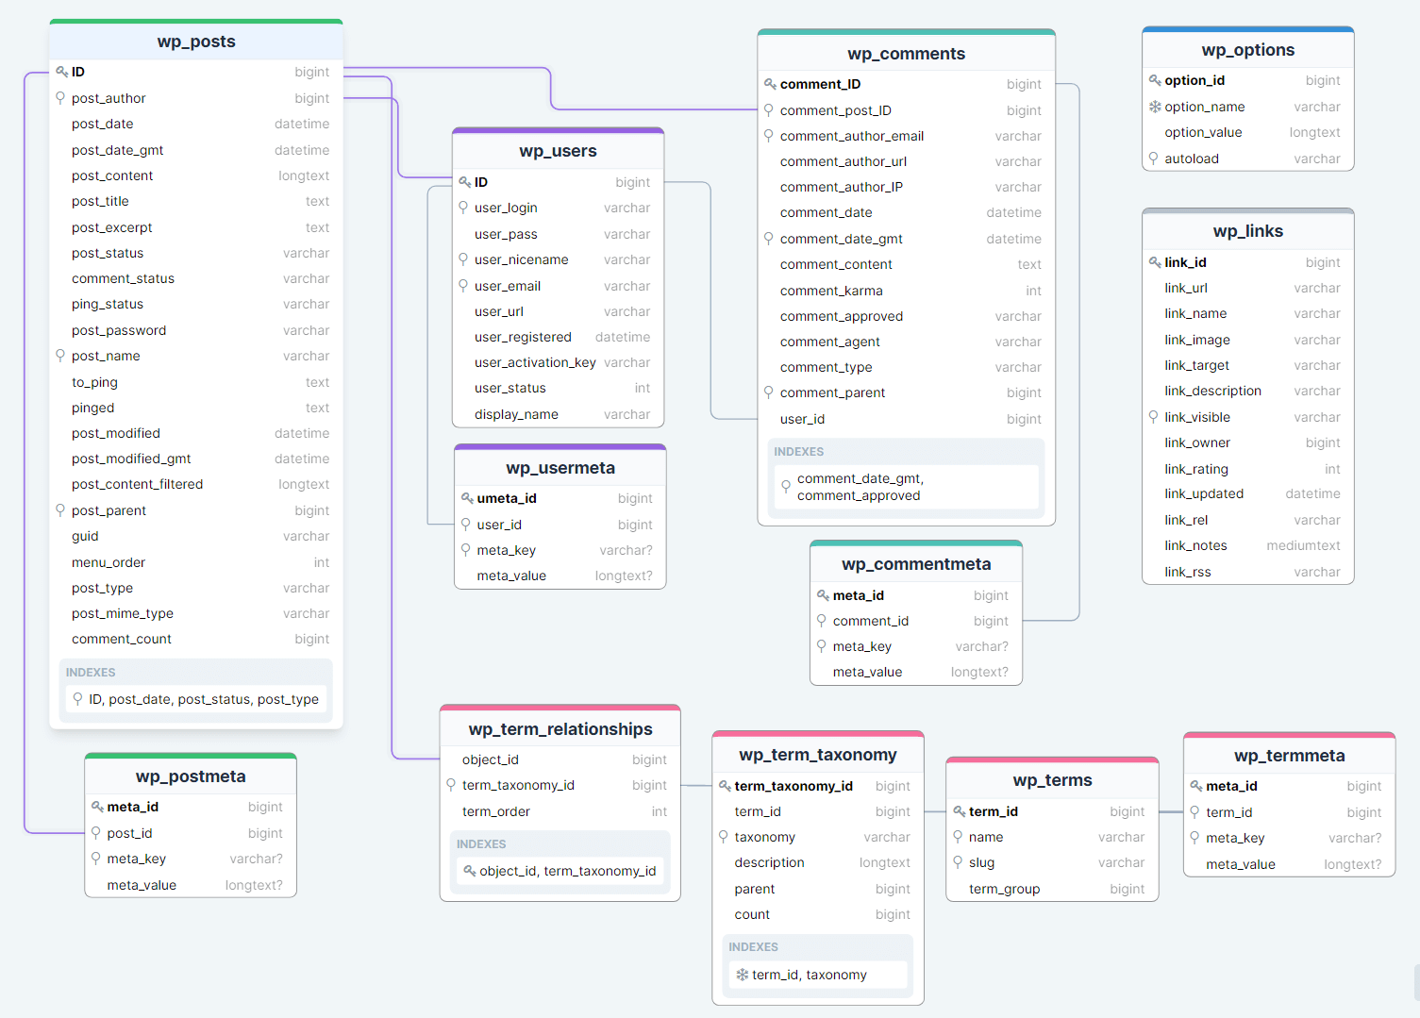Select the wp_posts table header
The image size is (1420, 1018).
196,42
